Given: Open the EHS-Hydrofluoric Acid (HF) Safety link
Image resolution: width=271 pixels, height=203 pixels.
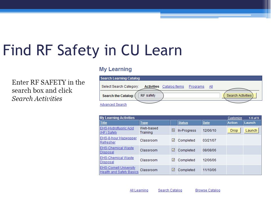Looking at the screenshot, I should point(117,130).
